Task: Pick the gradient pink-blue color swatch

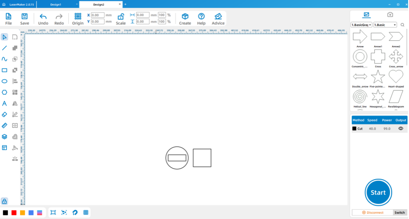Action: coord(40,213)
